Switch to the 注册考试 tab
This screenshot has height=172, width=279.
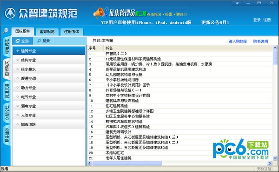click(72, 32)
